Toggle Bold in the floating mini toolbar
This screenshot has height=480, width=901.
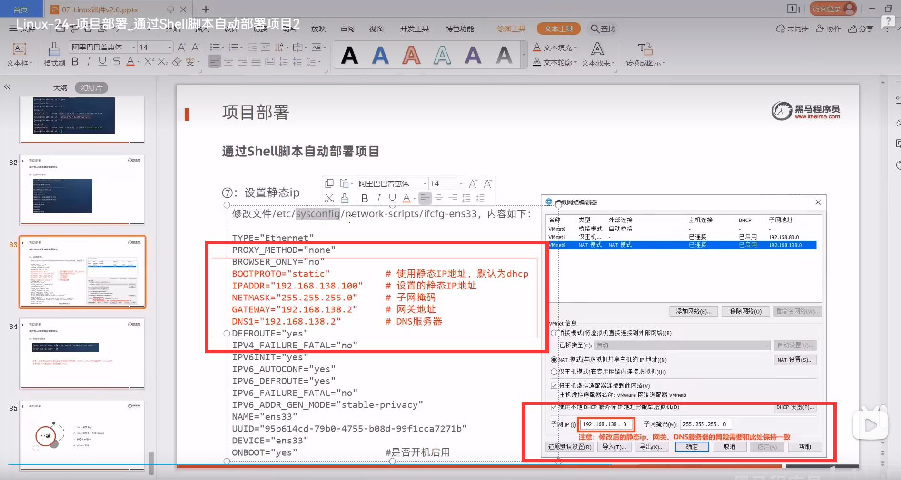tap(365, 198)
